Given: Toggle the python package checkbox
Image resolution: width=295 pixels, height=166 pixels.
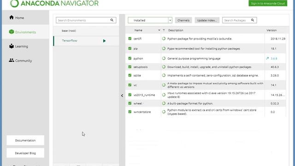Looking at the screenshot, I should [130, 58].
